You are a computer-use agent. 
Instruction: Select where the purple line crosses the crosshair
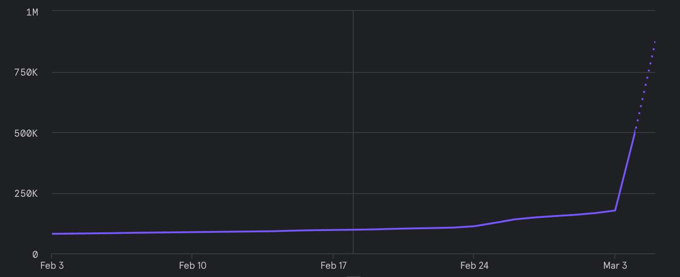(x=353, y=230)
